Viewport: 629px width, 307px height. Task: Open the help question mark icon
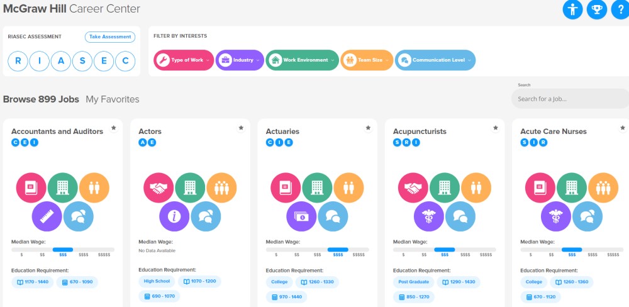(619, 9)
